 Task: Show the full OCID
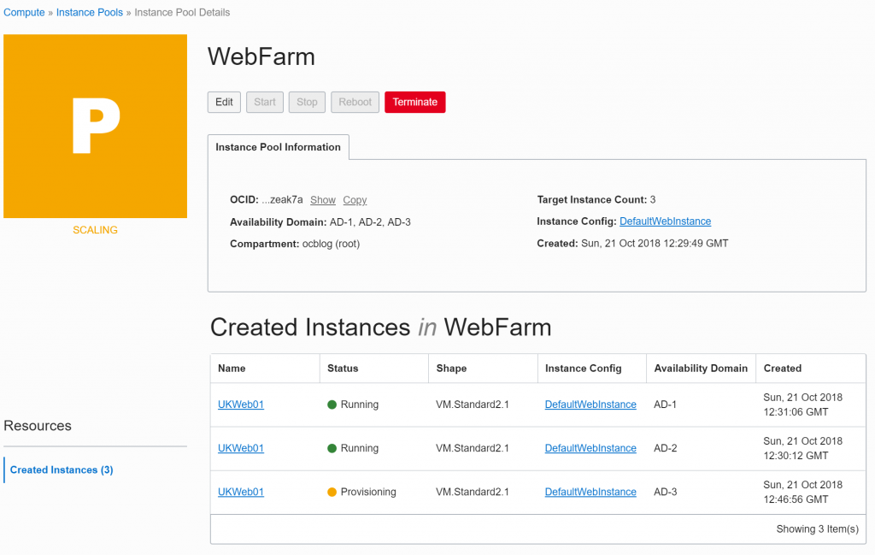click(322, 200)
